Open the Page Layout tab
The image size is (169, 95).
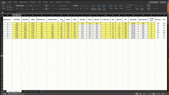coord(23,2)
